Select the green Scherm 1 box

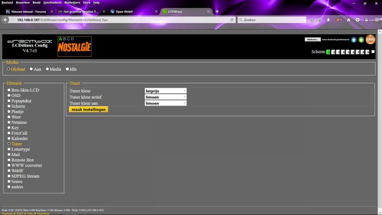[x=328, y=52]
